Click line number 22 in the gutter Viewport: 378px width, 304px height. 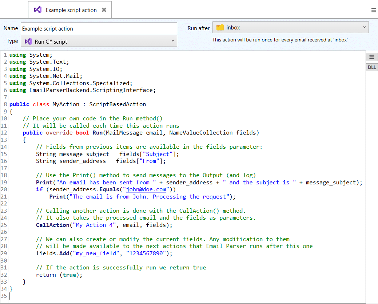tap(4, 204)
